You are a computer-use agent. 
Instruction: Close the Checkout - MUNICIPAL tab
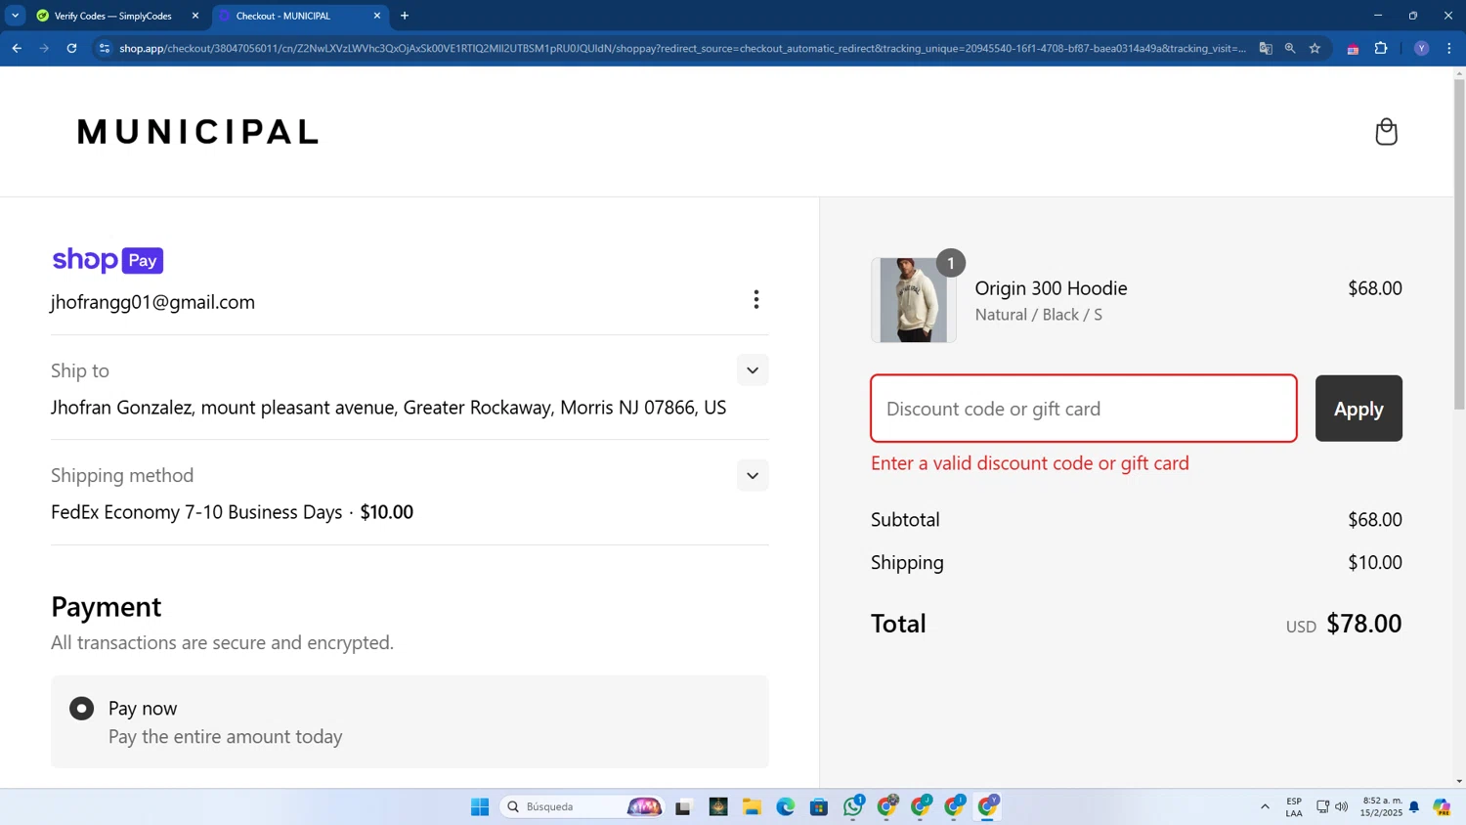pyautogui.click(x=377, y=16)
